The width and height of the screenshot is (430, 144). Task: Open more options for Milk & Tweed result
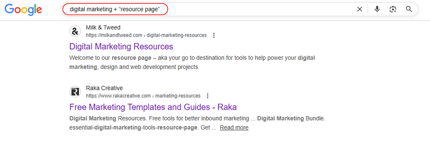click(x=214, y=35)
